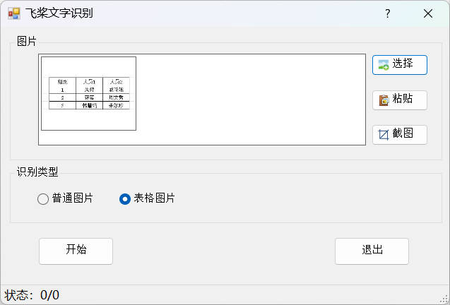Screen dimensions: 450x305
Task: Click the 粘贴 text to paste an image
Action: click(403, 99)
